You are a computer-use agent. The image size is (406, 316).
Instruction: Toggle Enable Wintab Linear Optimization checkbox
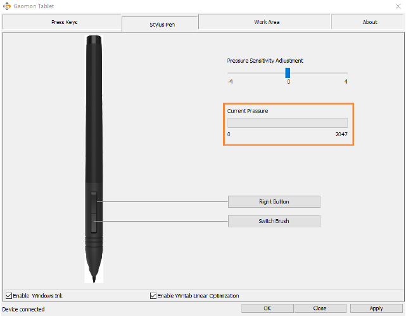tap(153, 296)
